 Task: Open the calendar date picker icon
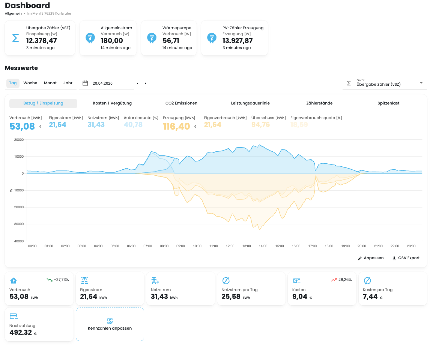coord(86,83)
